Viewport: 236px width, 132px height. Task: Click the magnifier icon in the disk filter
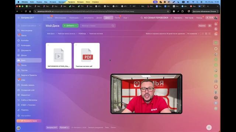pos(113,26)
